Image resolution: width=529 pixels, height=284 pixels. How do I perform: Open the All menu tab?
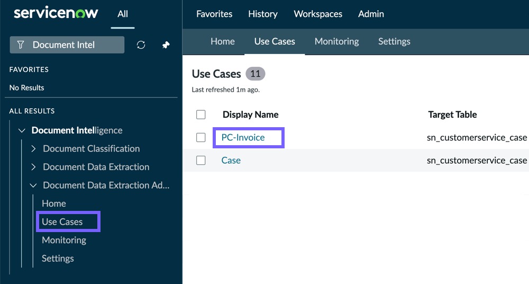[x=123, y=14]
